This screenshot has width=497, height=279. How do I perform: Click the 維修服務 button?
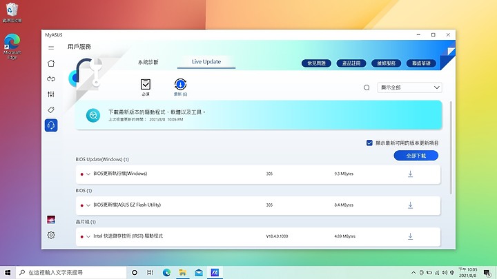click(x=386, y=63)
